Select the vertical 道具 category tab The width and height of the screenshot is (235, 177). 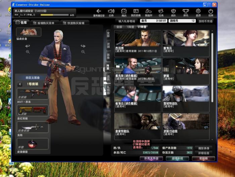108,78
